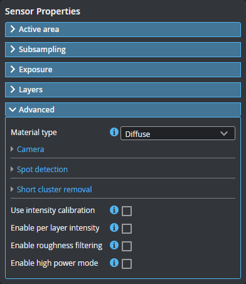This screenshot has width=246, height=284.
Task: Open info icon for Enable per layer intensity
Action: tap(114, 227)
